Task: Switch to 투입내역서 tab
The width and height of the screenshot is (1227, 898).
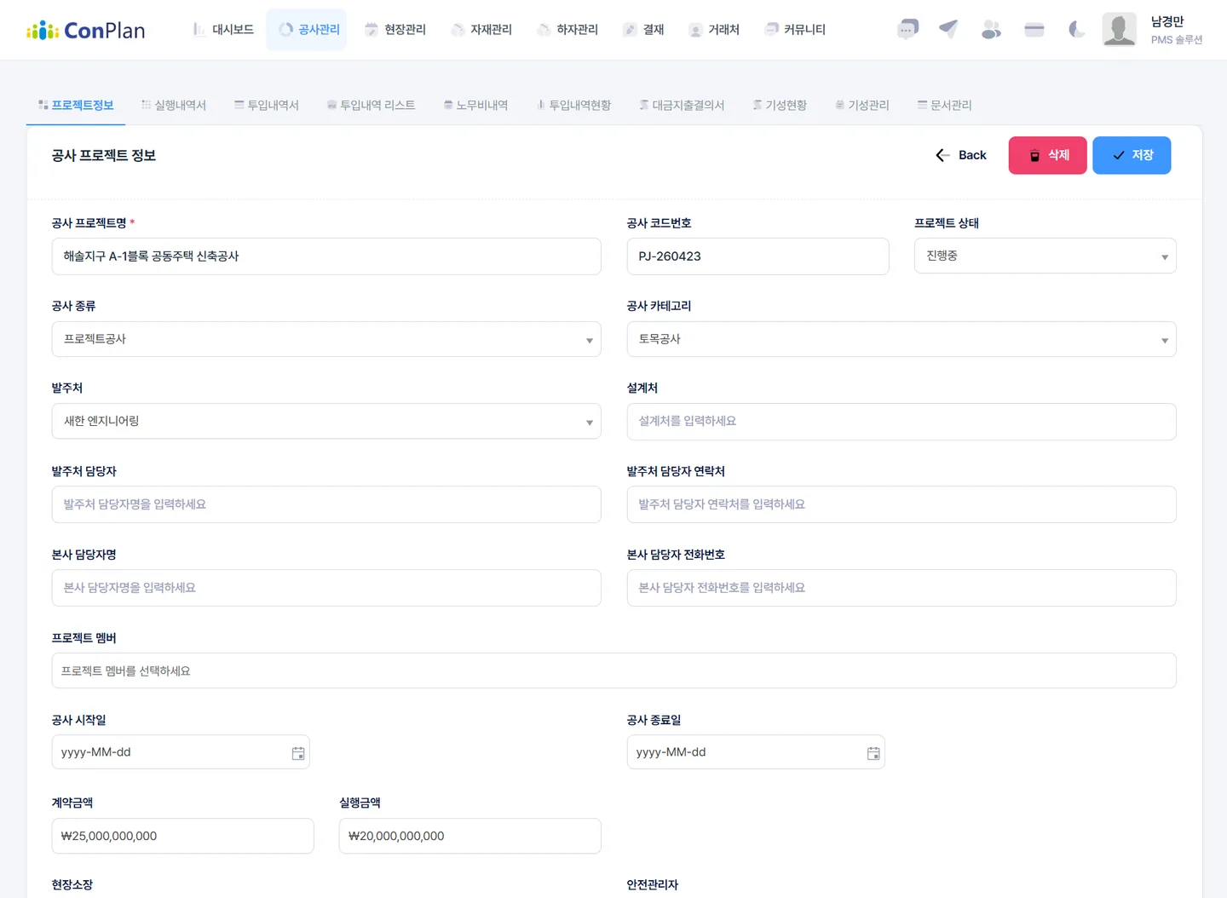Action: [x=267, y=105]
